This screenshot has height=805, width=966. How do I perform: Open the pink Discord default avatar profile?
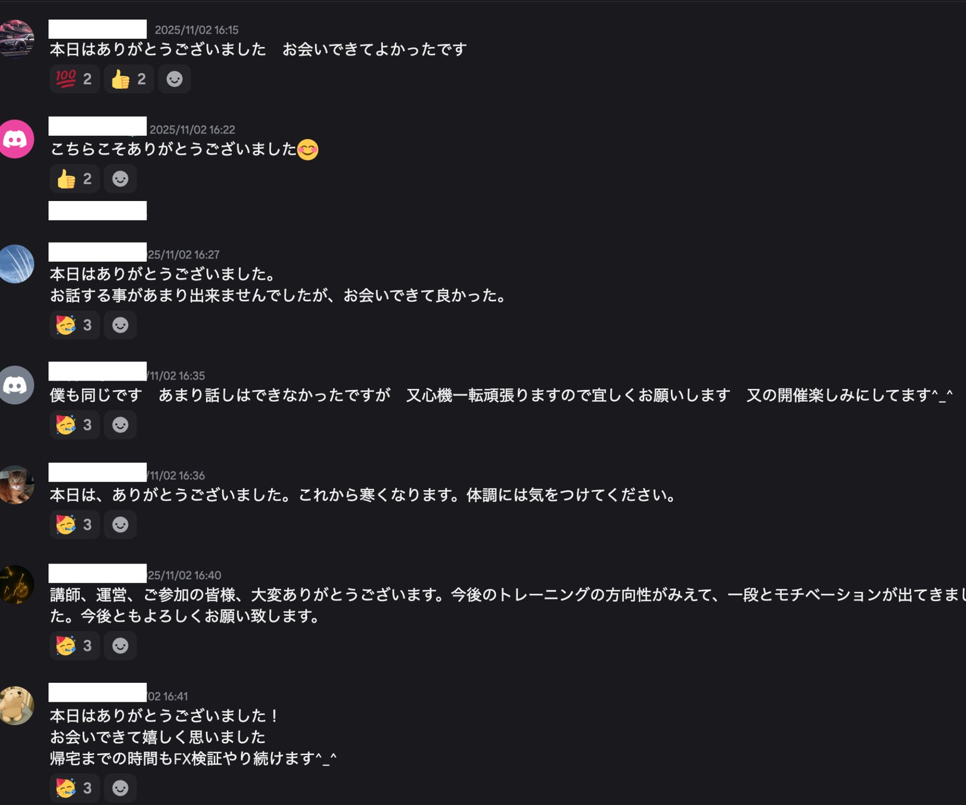pyautogui.click(x=15, y=139)
